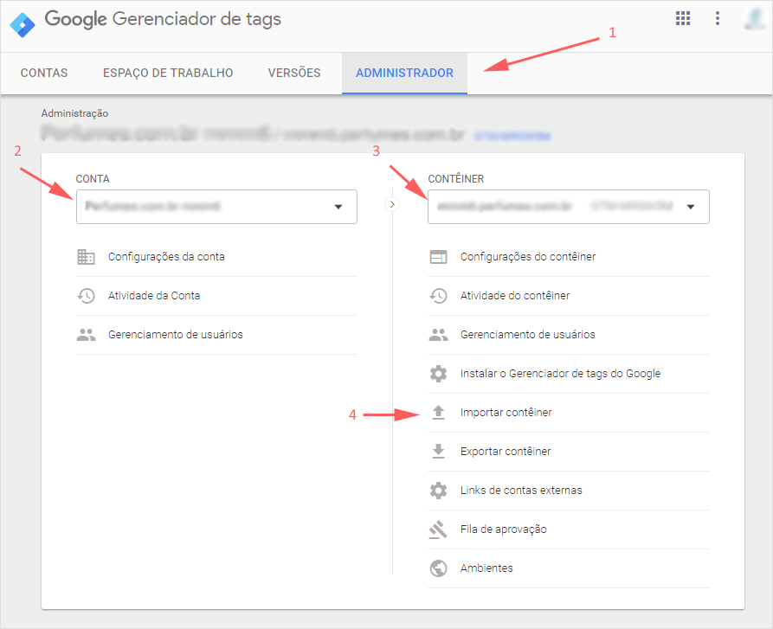Click the gavel icon for Fila de aprovação

[438, 530]
